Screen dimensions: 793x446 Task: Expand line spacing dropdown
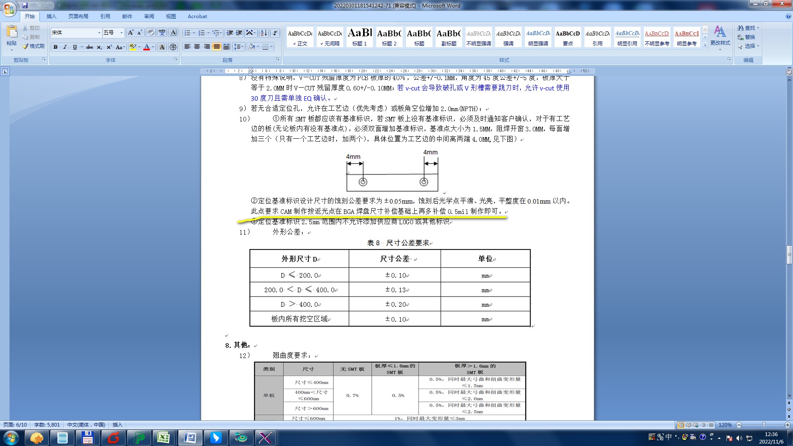point(242,47)
